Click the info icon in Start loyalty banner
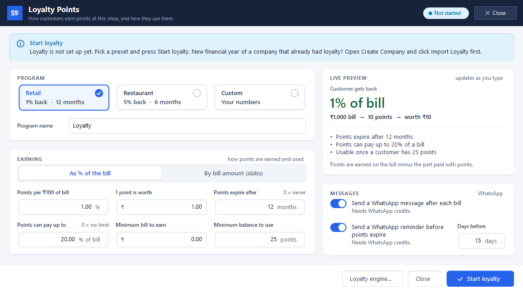 coord(21,44)
